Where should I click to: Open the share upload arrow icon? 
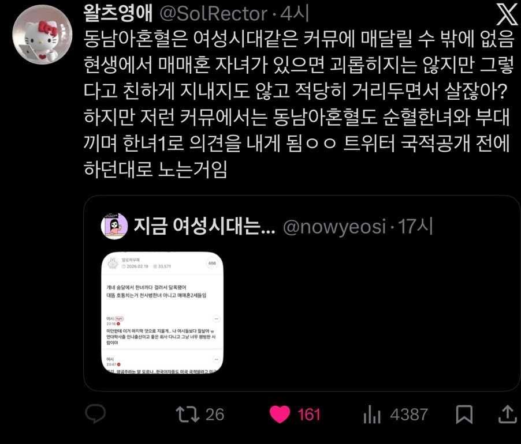pyautogui.click(x=507, y=414)
